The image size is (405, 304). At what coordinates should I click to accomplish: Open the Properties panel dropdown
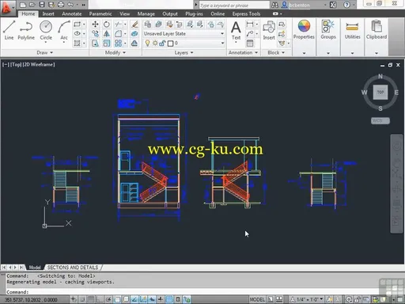click(x=304, y=53)
